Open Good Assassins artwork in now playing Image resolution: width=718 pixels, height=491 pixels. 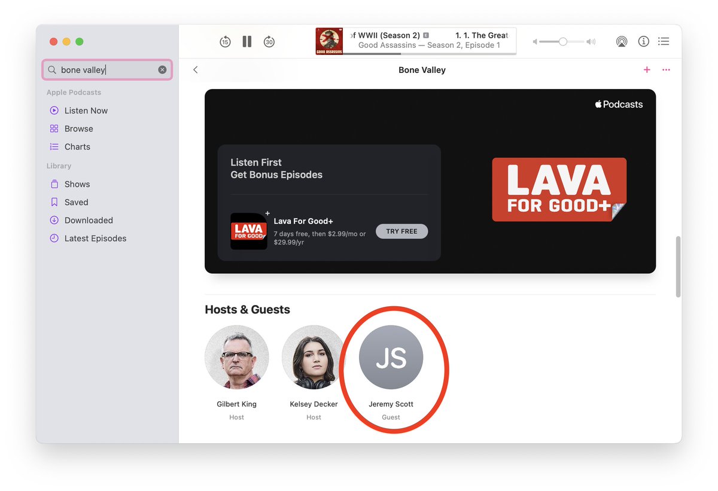click(329, 41)
